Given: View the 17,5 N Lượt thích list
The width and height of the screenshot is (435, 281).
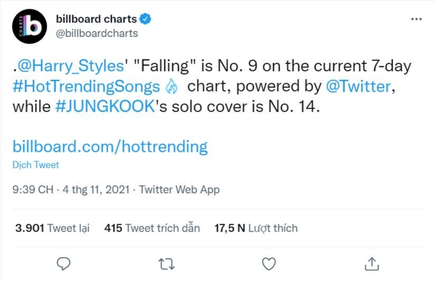Looking at the screenshot, I should pyautogui.click(x=256, y=228).
